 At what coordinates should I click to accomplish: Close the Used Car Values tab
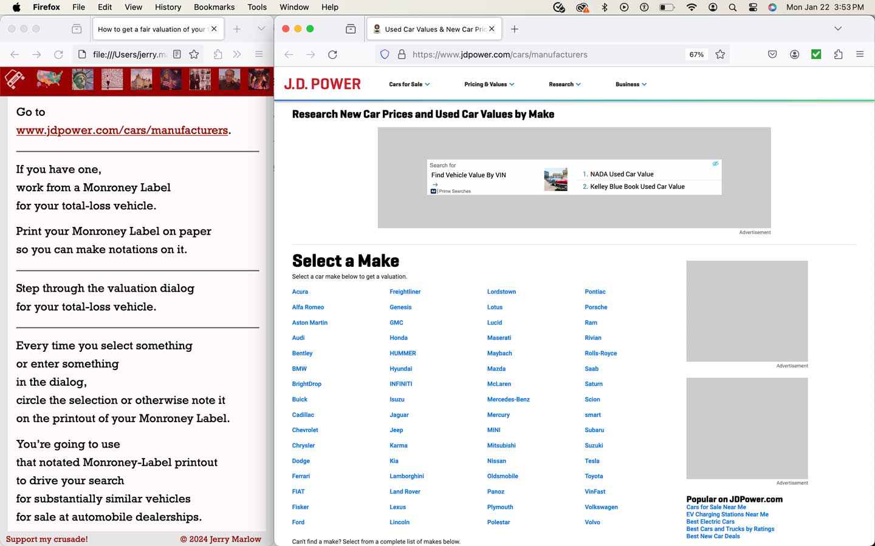coord(492,29)
